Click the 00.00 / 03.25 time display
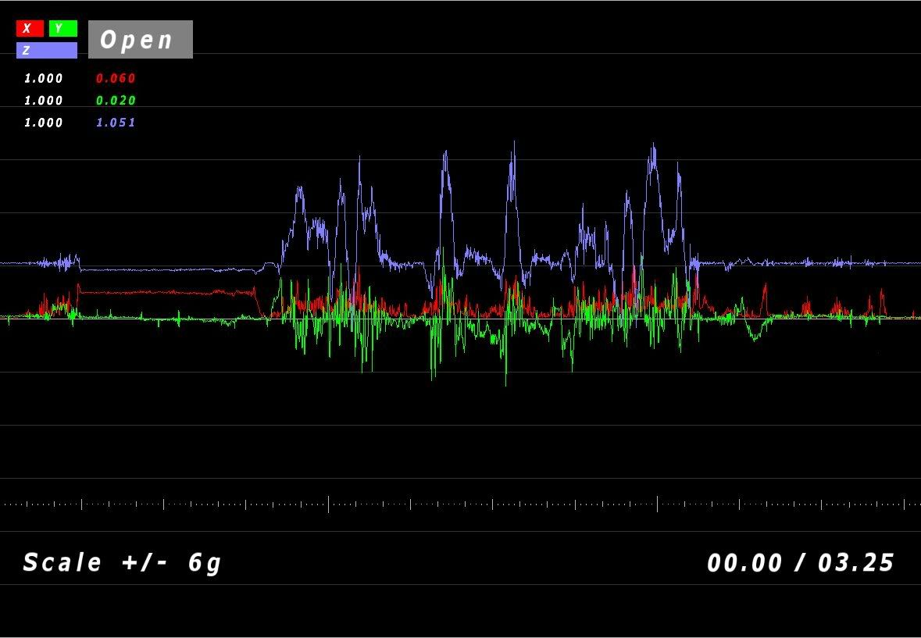921x638 pixels. click(801, 562)
